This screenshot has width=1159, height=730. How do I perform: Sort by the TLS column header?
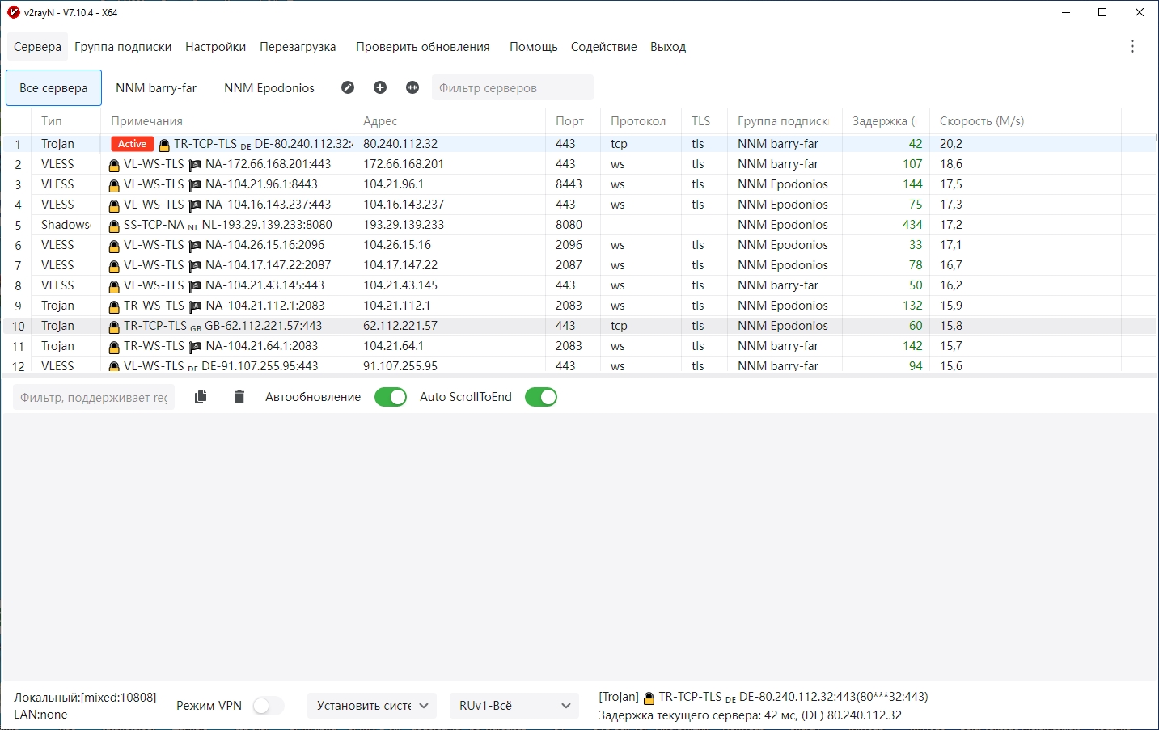(704, 121)
